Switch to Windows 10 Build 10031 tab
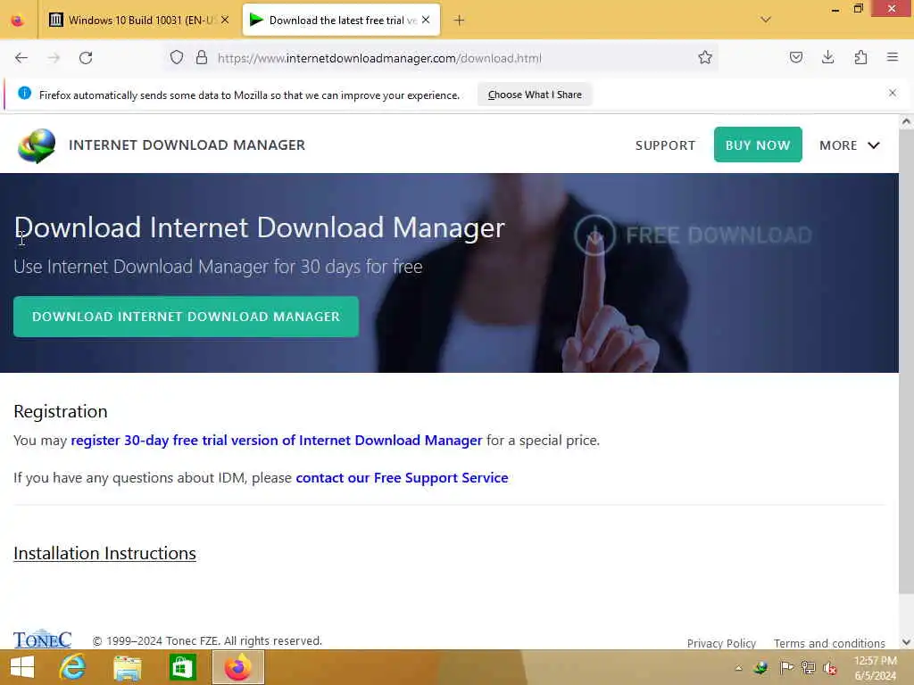Screen dimensions: 914x685 tap(138, 20)
